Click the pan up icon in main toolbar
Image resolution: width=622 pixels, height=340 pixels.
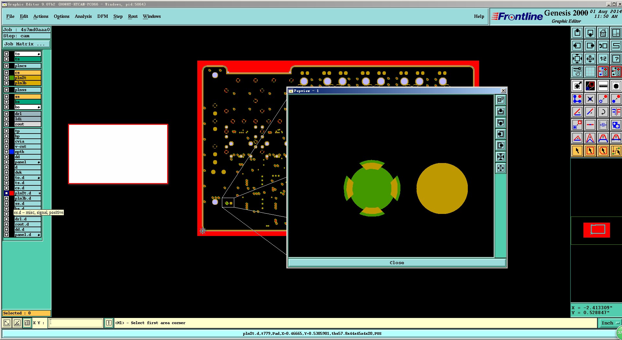tap(577, 33)
